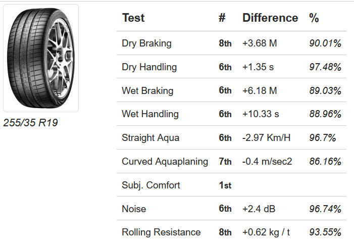
Task: Click the Noise test label
Action: pyautogui.click(x=134, y=209)
